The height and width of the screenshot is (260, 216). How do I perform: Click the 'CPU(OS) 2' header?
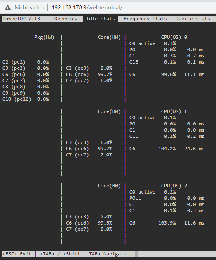pos(174,186)
